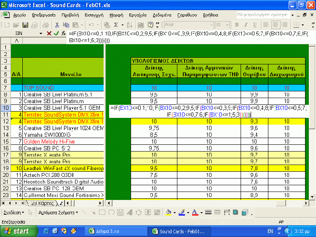The image size is (316, 237).
Task: Save the workbook with the floppy icon
Action: coord(25,25)
